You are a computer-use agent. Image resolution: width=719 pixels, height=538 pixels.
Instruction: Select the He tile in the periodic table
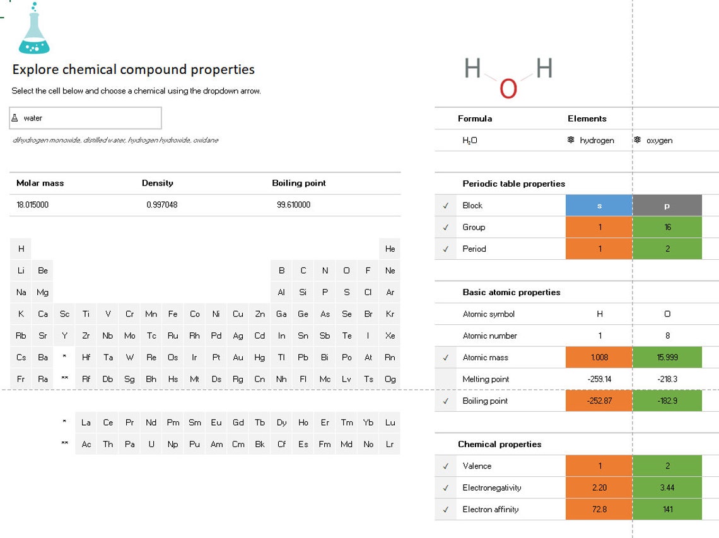[x=390, y=249]
